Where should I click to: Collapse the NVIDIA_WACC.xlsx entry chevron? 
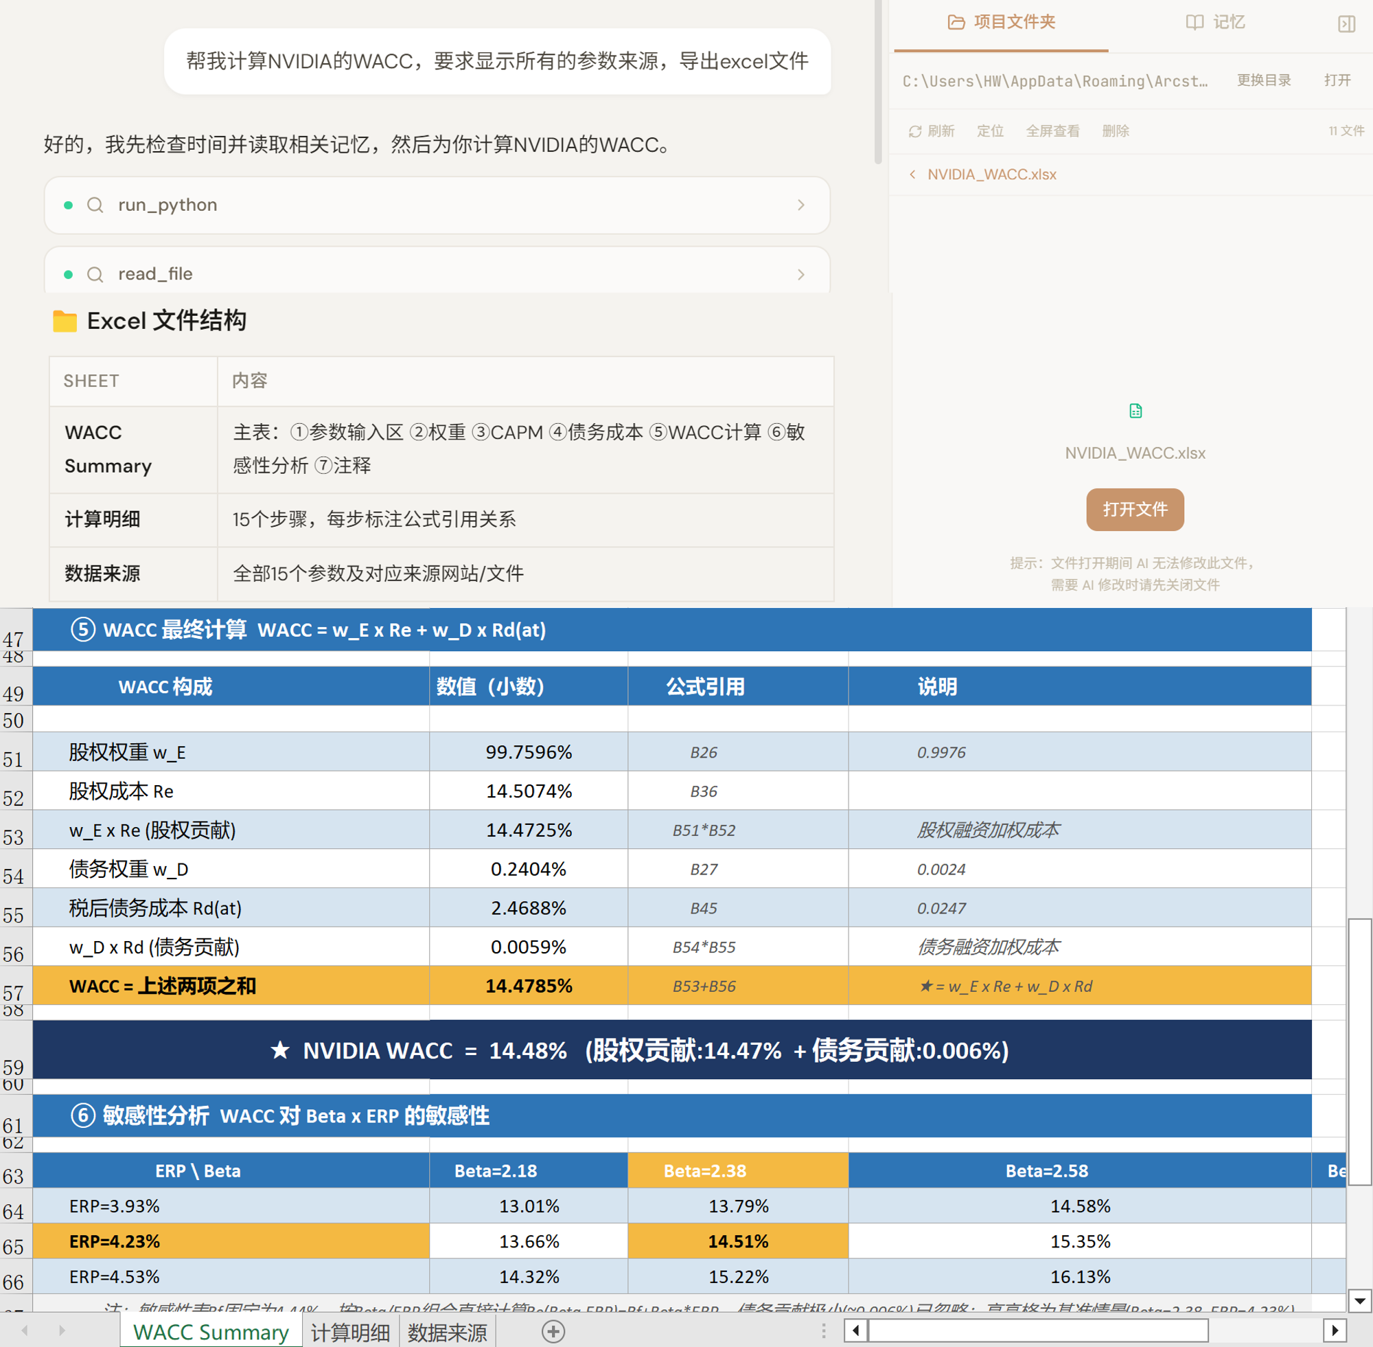(913, 174)
